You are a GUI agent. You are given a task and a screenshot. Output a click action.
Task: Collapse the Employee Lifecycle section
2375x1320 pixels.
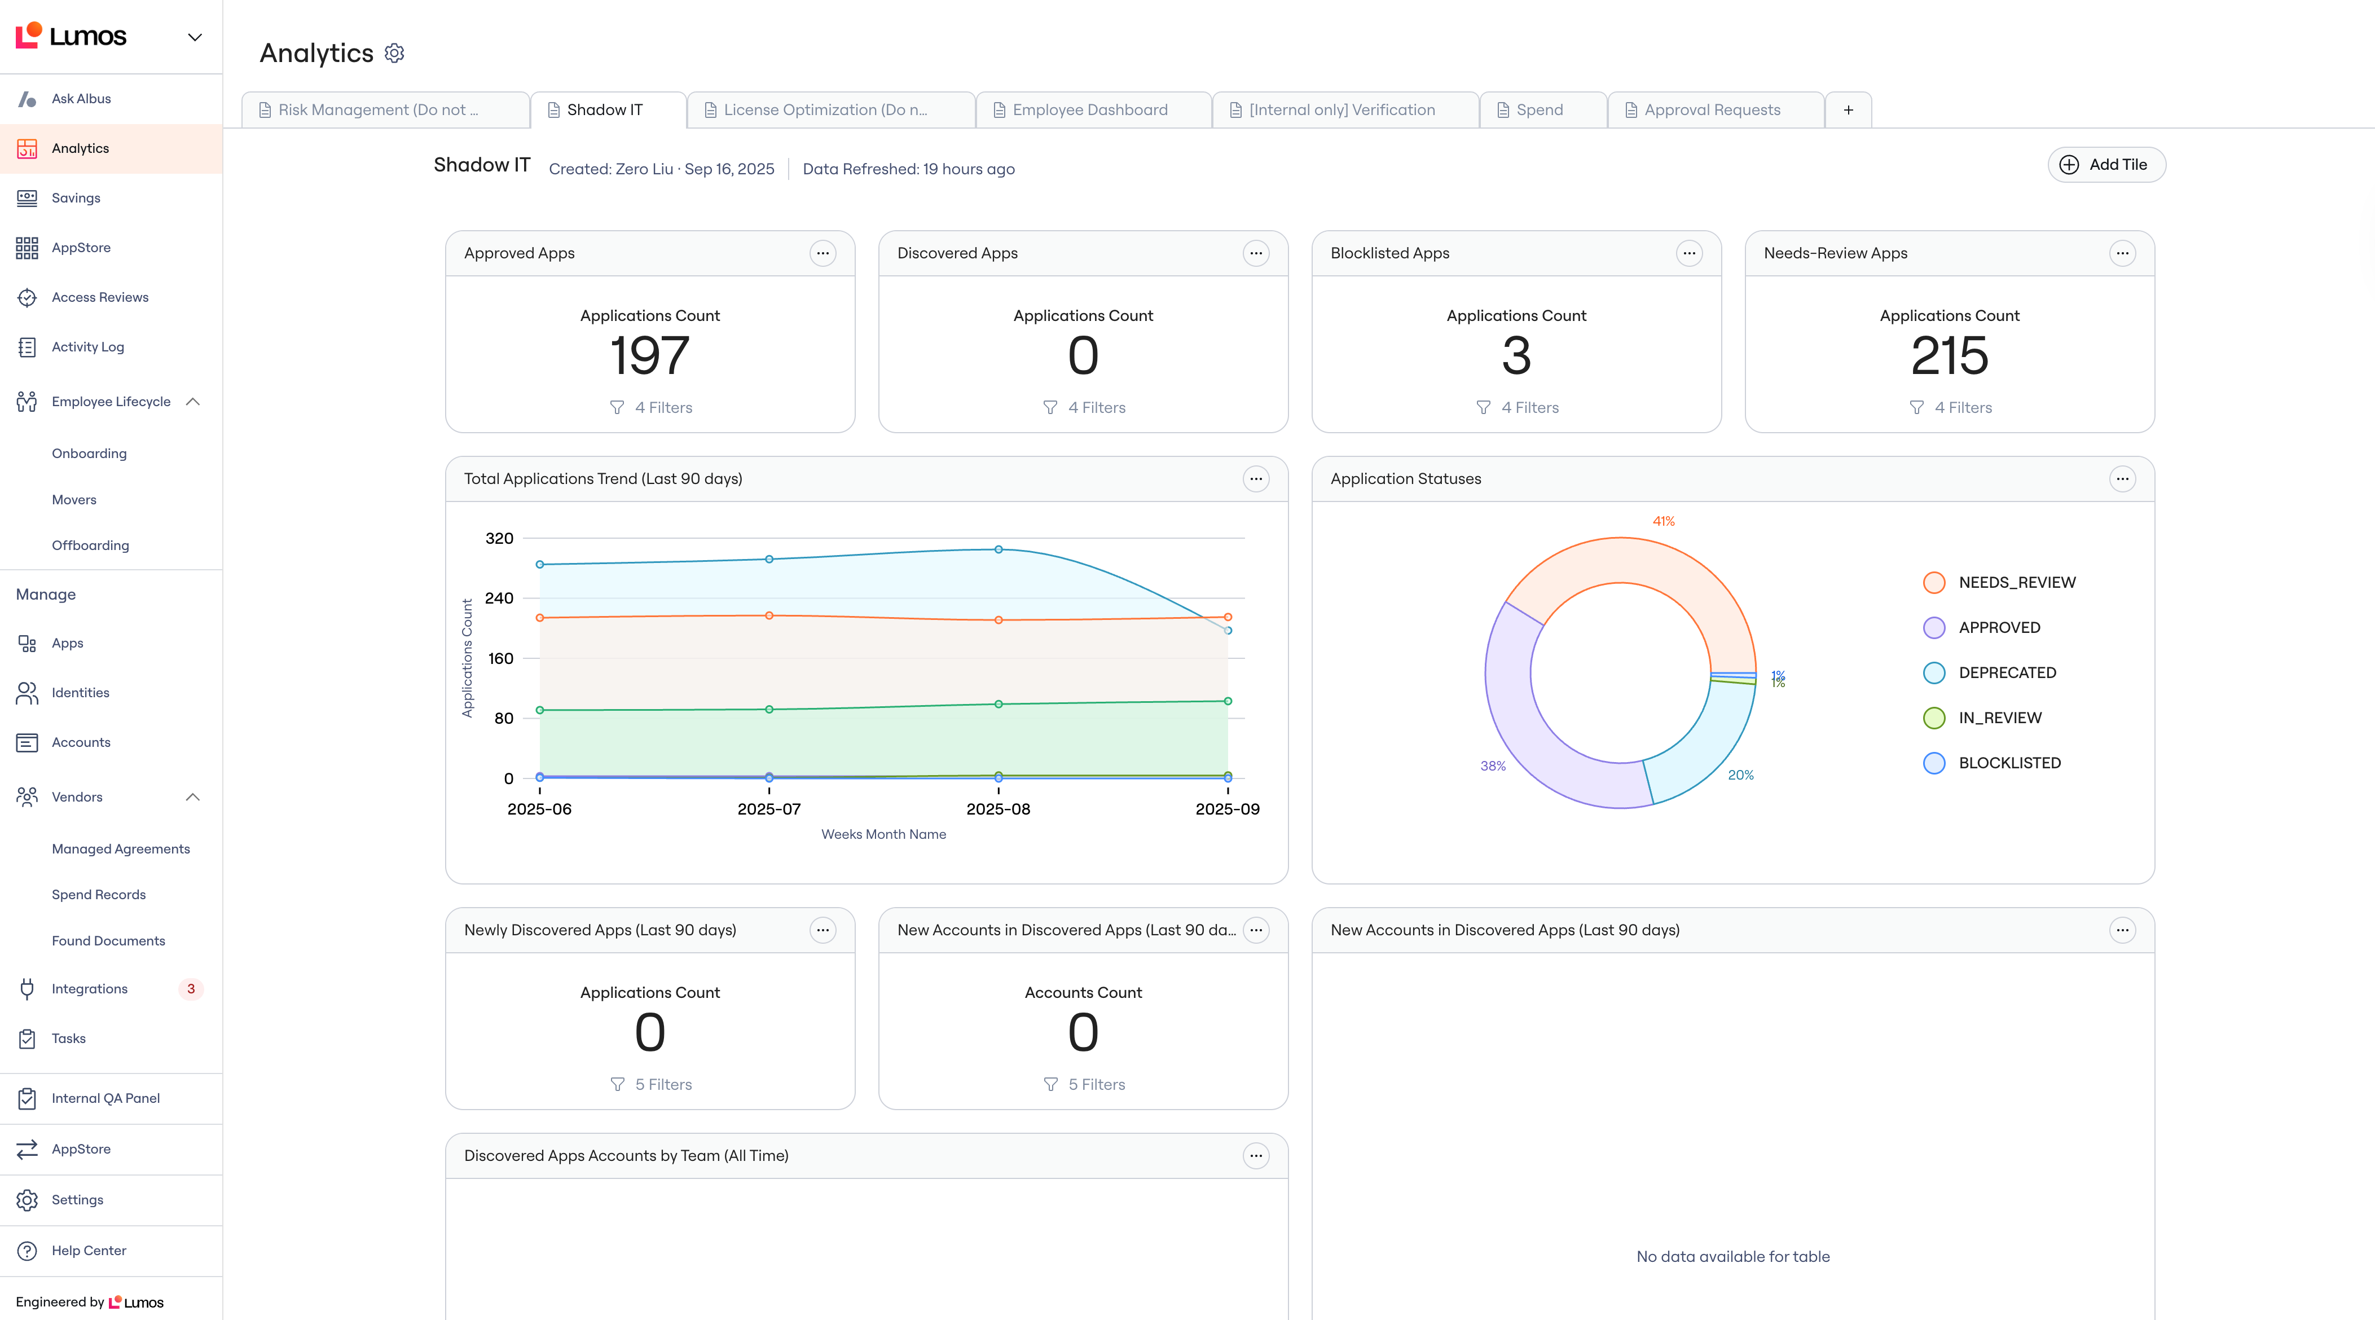[x=193, y=402]
